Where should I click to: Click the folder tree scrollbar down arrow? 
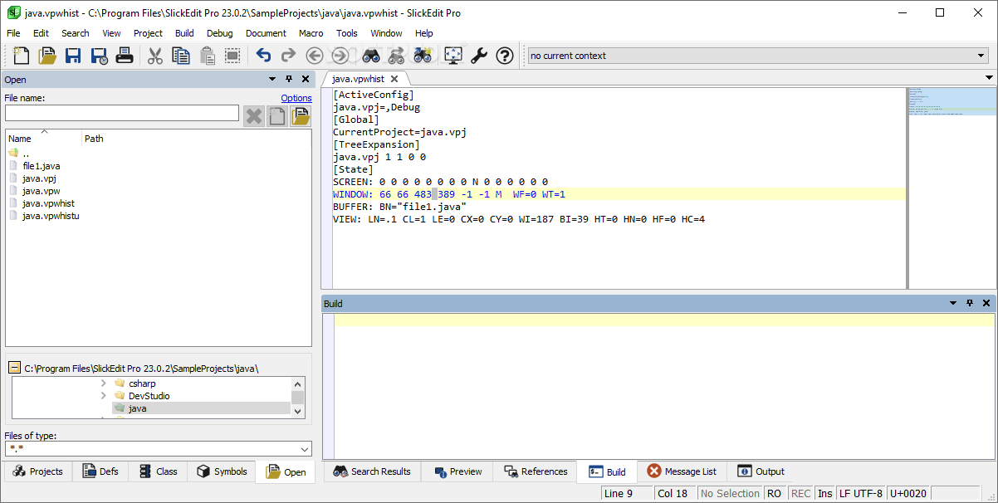[297, 410]
